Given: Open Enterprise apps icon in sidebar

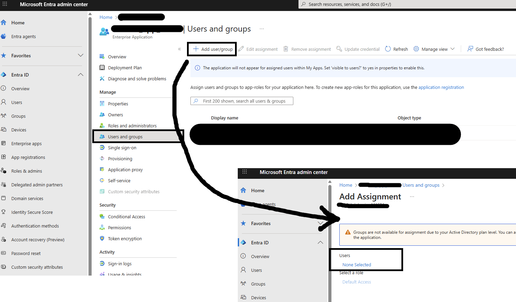Looking at the screenshot, I should click(3, 143).
